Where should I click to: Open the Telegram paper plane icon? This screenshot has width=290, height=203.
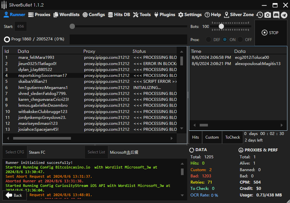(x=284, y=15)
